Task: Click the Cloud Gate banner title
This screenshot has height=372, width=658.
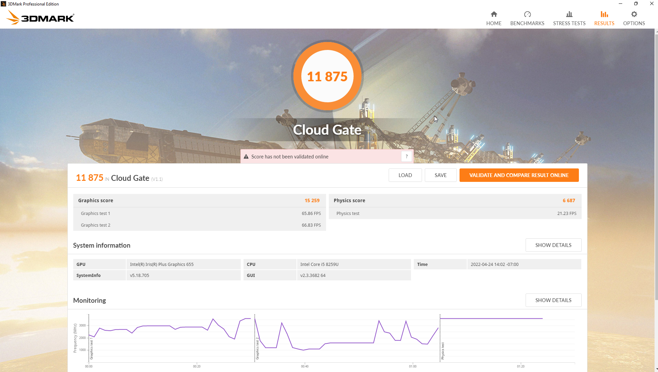Action: (327, 130)
